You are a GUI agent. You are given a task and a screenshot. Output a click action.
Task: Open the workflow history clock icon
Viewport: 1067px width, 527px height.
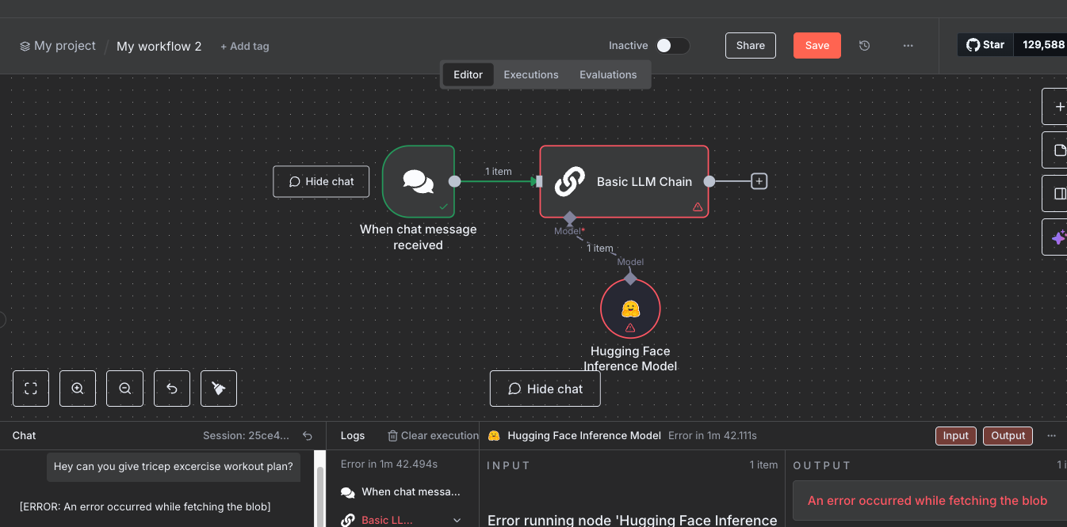864,46
